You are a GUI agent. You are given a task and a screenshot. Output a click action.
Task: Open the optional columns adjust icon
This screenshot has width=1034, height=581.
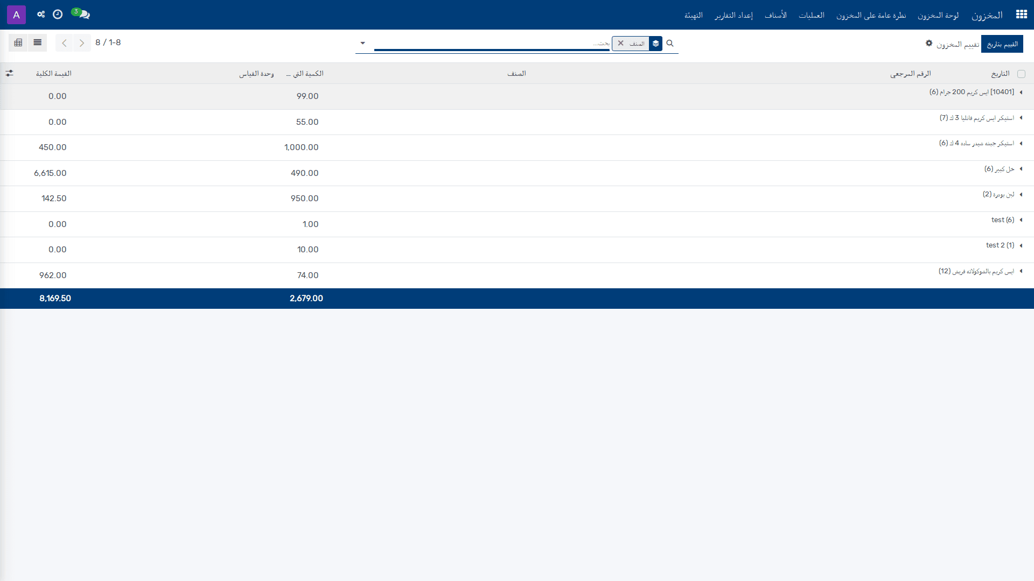pos(9,73)
